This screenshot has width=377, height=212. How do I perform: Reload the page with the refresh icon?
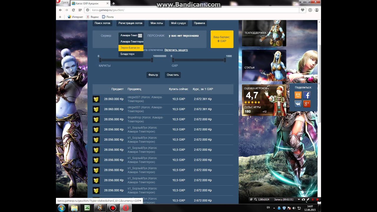point(73,10)
